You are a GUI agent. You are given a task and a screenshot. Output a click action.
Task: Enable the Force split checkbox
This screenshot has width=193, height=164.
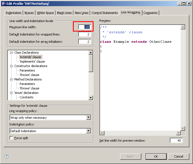coord(11,138)
